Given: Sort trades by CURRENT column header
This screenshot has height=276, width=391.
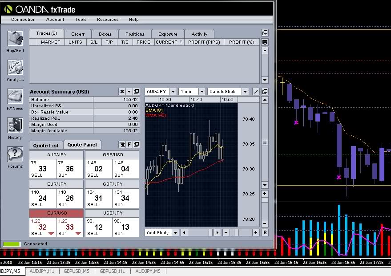Looking at the screenshot, I should (169, 42).
